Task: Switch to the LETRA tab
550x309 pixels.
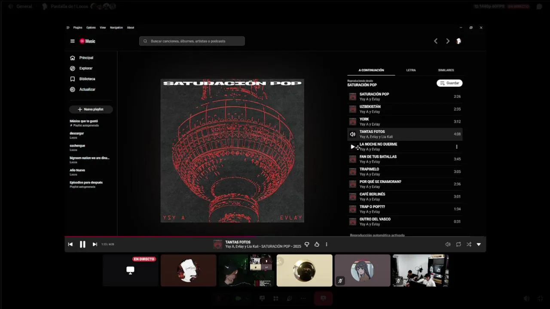Action: pyautogui.click(x=411, y=70)
